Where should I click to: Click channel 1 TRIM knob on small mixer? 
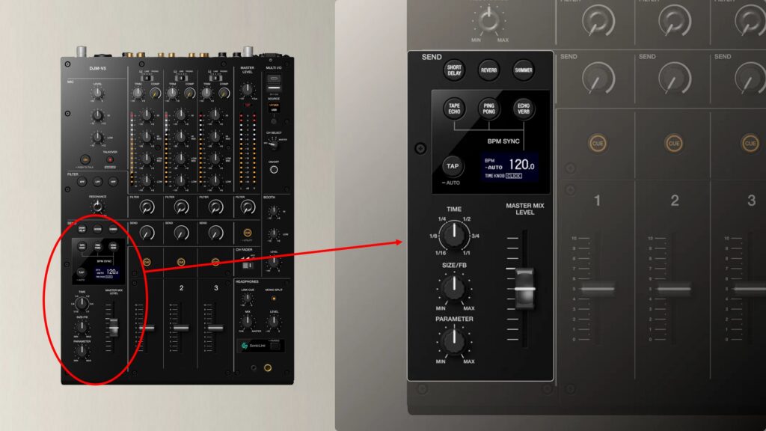point(138,93)
